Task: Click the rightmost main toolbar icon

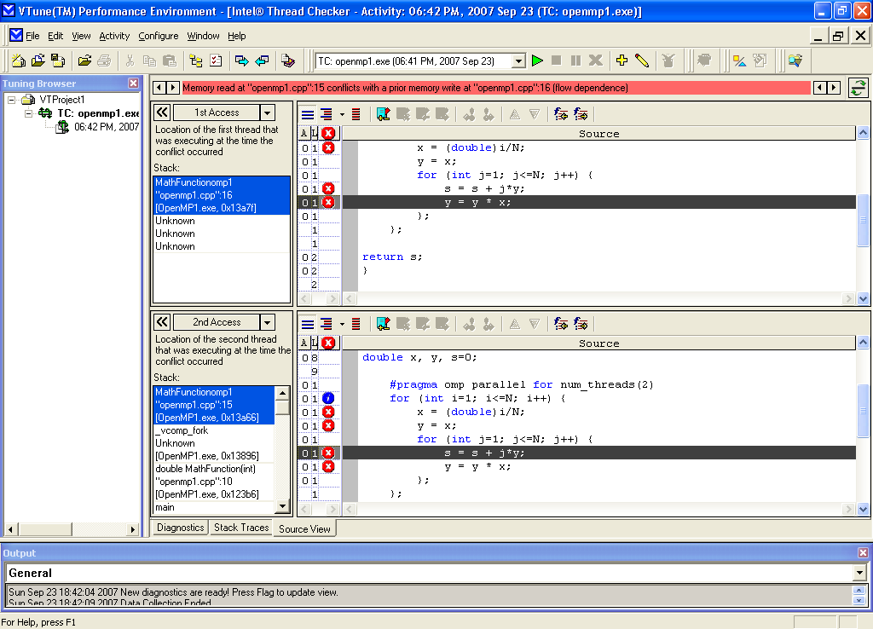Action: [x=795, y=61]
